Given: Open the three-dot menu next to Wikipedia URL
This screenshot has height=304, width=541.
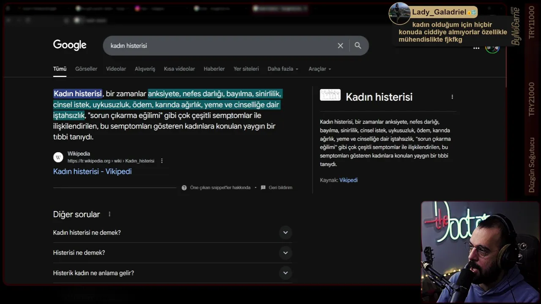Looking at the screenshot, I should coord(161,161).
